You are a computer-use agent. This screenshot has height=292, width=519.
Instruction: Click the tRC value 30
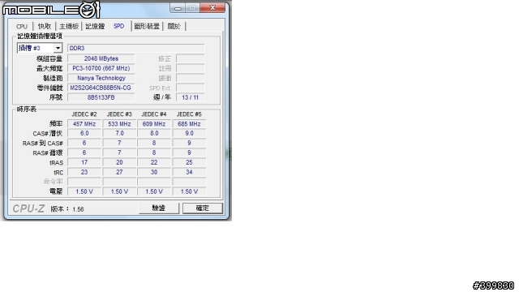pyautogui.click(x=154, y=172)
